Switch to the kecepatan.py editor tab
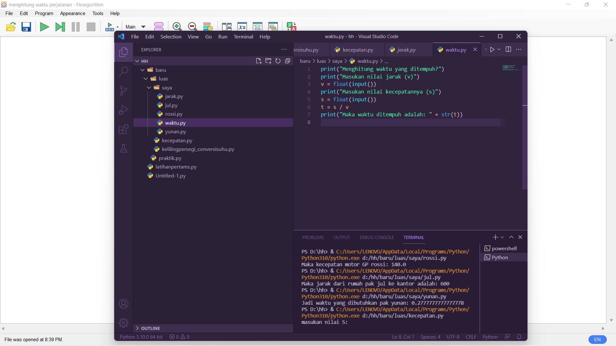Viewport: 616px width, 346px height. [358, 50]
